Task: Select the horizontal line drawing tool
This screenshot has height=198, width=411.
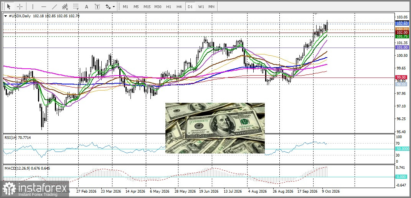Action: (x=44, y=7)
